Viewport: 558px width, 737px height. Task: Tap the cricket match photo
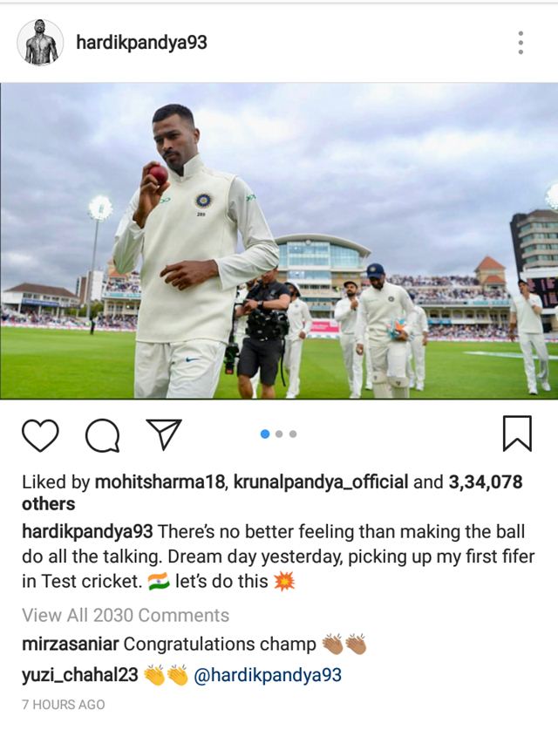(x=279, y=241)
